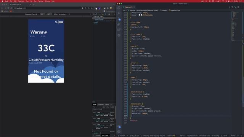Switch to the Computed tab in DevTools
244x137 pixels.
click(101, 104)
